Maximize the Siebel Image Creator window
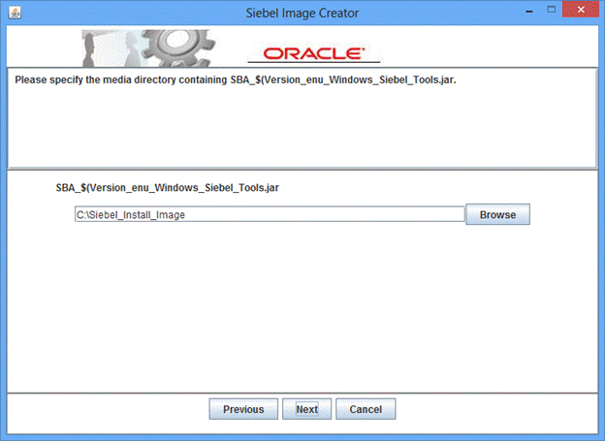 tap(552, 10)
